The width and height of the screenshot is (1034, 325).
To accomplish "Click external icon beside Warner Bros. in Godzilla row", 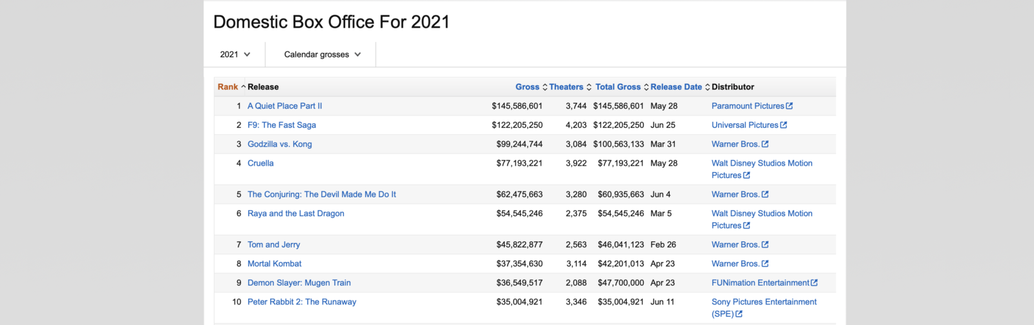I will click(765, 144).
